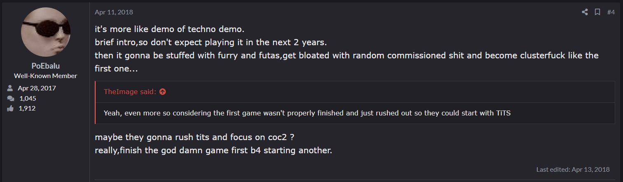
Task: Open the 1,045 messages count
Action: coord(28,98)
